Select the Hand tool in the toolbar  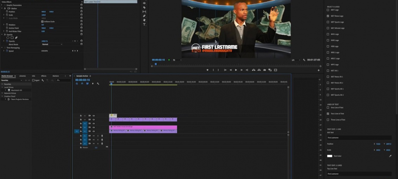[144, 20]
